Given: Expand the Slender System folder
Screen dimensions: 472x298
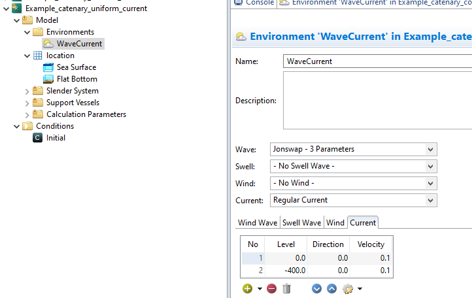Looking at the screenshot, I should (27, 91).
